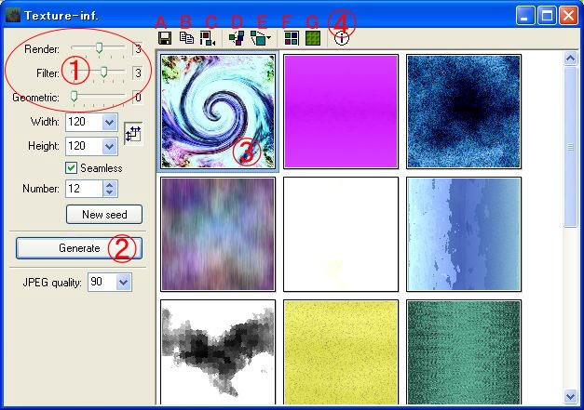This screenshot has height=410, width=584.
Task: Select the blue swirl texture thumbnail
Action: click(x=218, y=112)
